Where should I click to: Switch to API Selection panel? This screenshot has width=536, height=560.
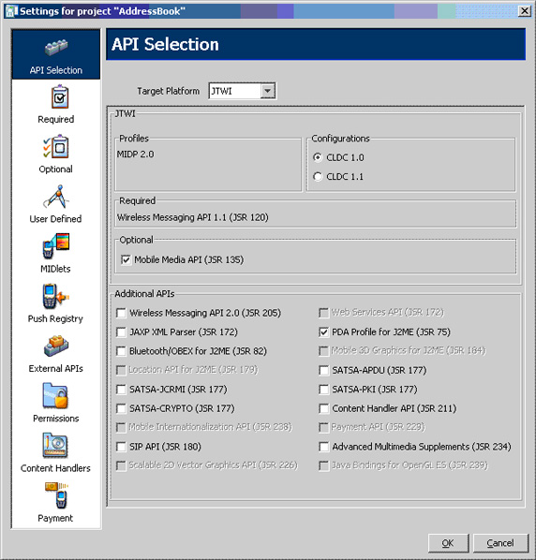[x=56, y=54]
